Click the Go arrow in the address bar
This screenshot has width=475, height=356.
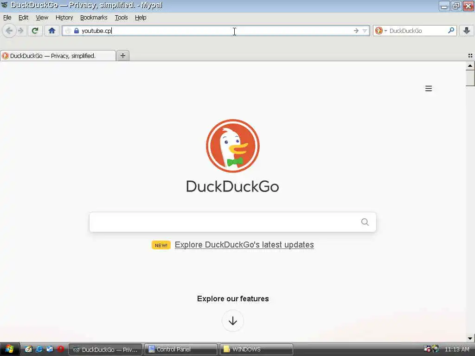pos(356,31)
